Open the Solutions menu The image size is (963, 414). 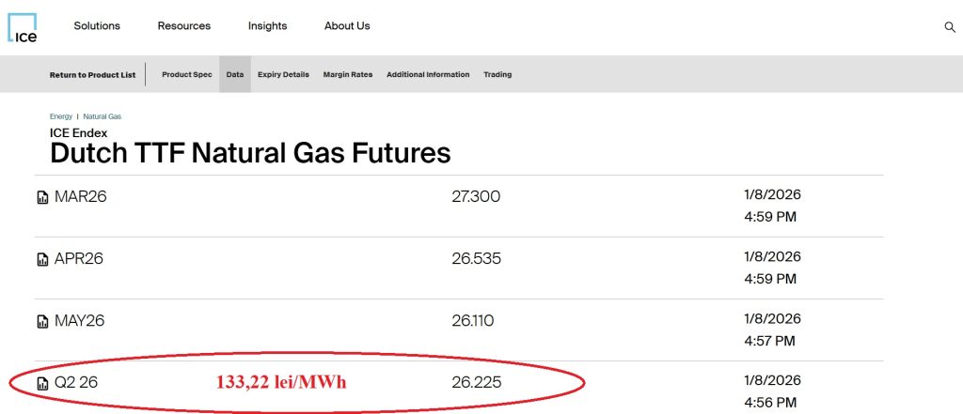point(97,26)
